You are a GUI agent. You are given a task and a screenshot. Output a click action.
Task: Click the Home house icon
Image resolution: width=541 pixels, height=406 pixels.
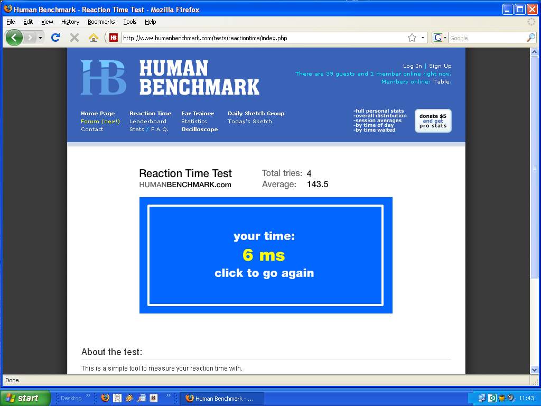(x=94, y=38)
